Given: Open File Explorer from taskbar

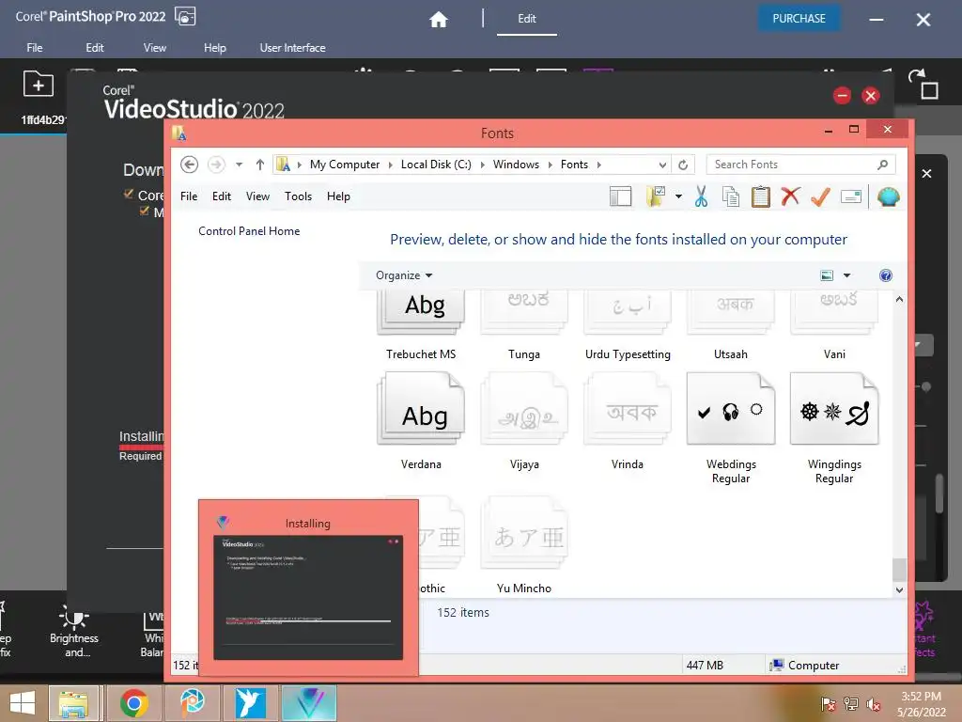Looking at the screenshot, I should click(x=73, y=703).
